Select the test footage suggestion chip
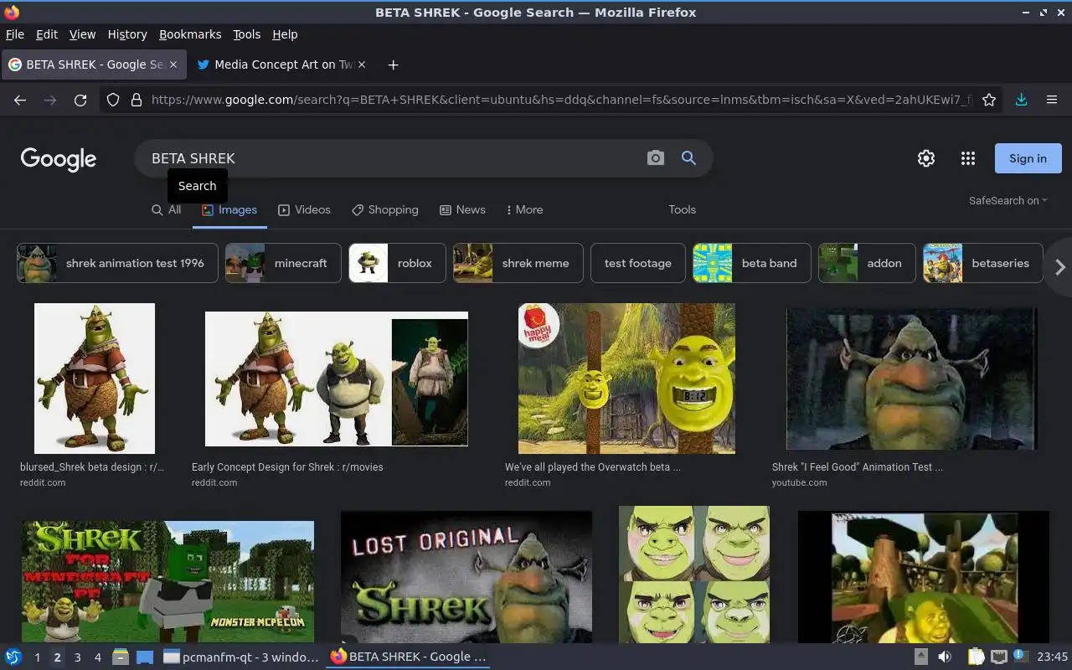The height and width of the screenshot is (670, 1072). point(638,263)
